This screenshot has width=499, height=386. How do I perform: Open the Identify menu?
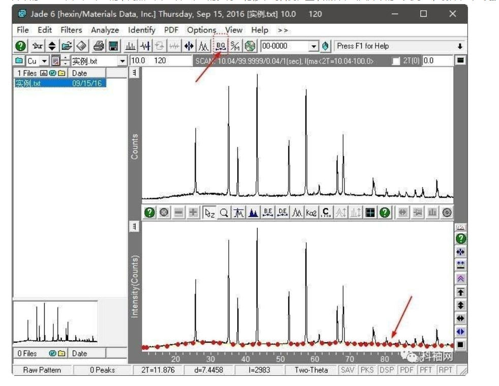(x=142, y=30)
